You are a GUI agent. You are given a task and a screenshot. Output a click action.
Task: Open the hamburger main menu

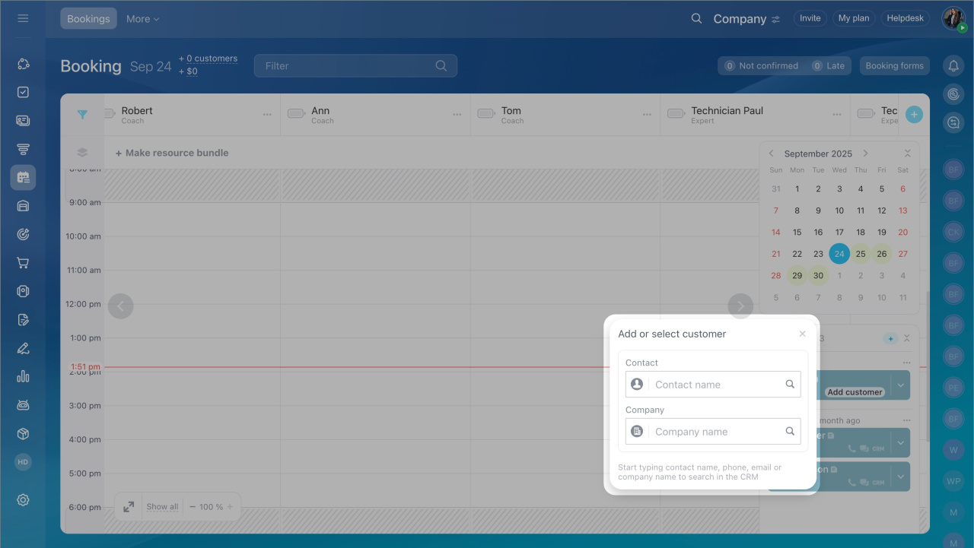tap(23, 18)
